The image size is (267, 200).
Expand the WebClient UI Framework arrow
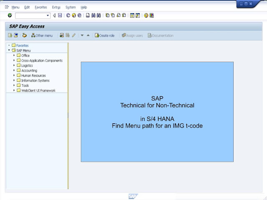[x=14, y=90]
